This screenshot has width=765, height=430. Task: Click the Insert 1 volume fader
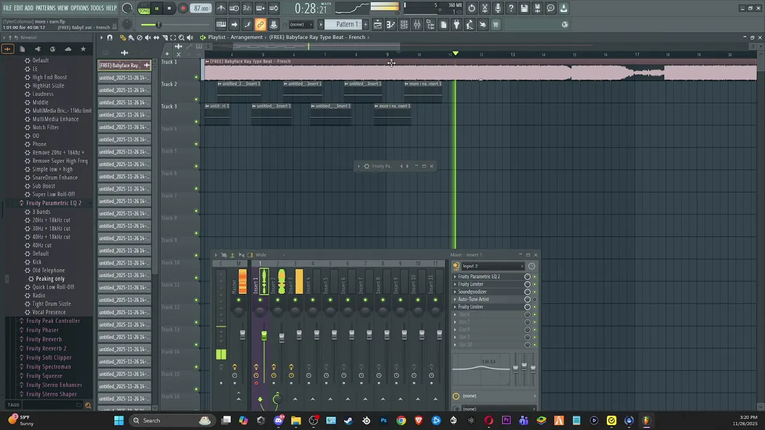(264, 337)
